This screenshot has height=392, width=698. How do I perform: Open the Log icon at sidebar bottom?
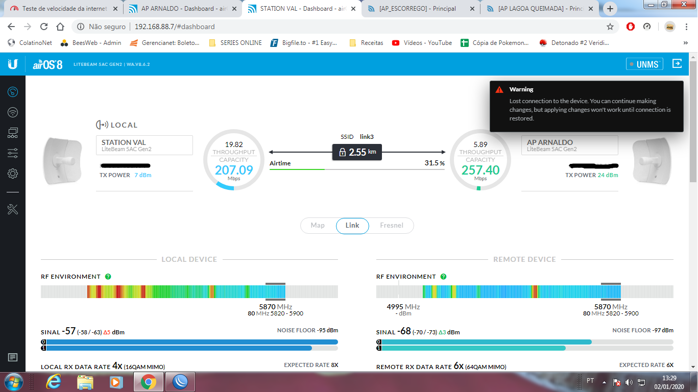tap(13, 357)
